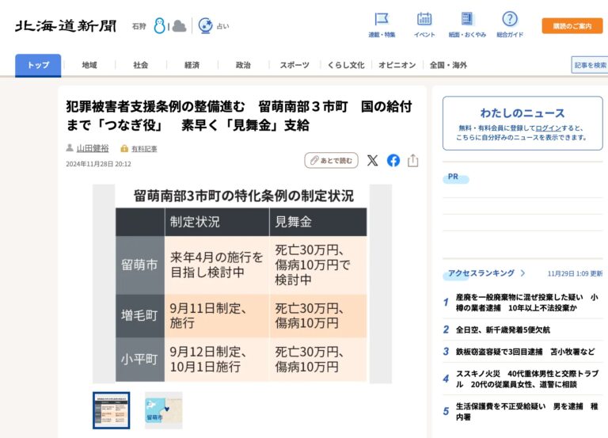Open the 総合ガイド question mark icon

510,19
